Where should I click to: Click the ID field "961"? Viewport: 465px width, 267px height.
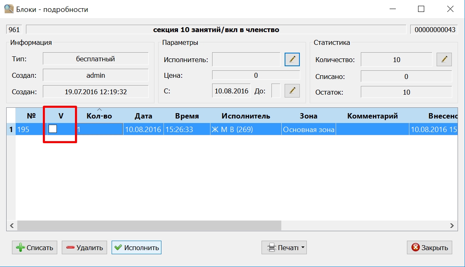[14, 30]
